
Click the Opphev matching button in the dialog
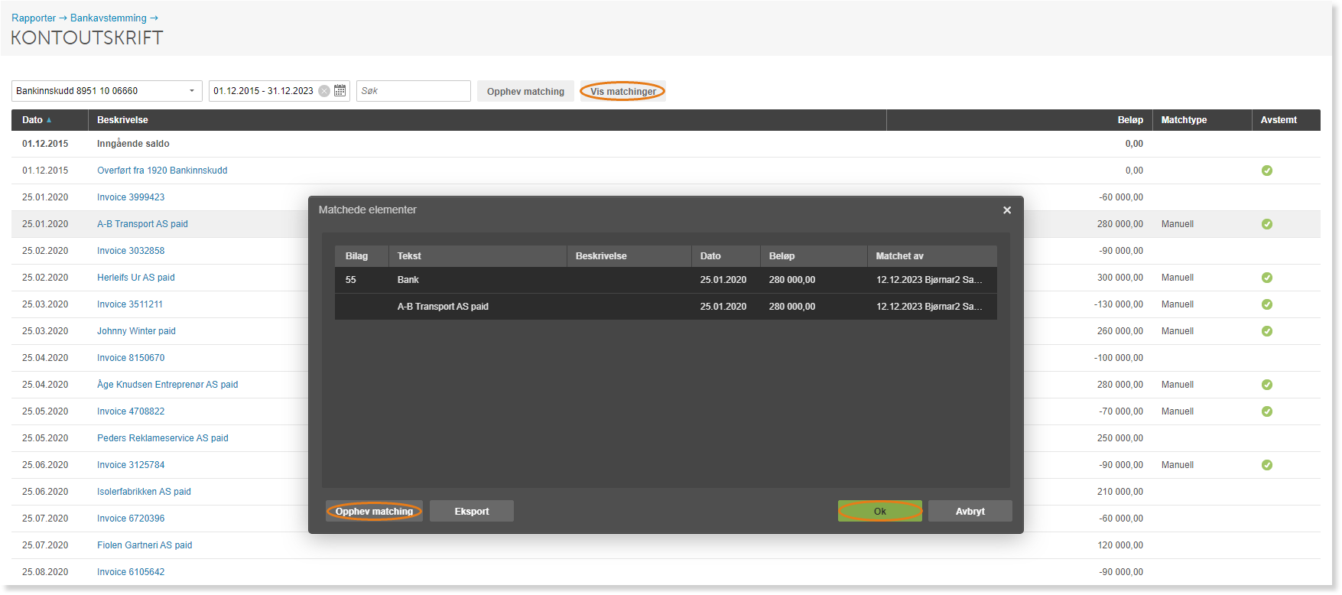pyautogui.click(x=374, y=511)
